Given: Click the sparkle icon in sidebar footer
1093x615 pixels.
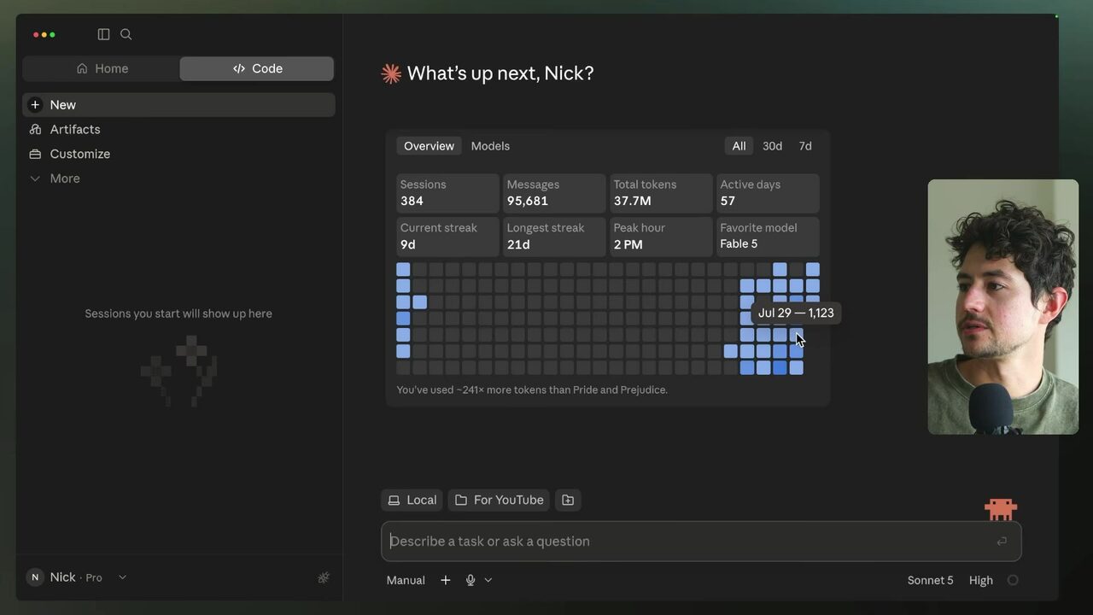Looking at the screenshot, I should 324,577.
